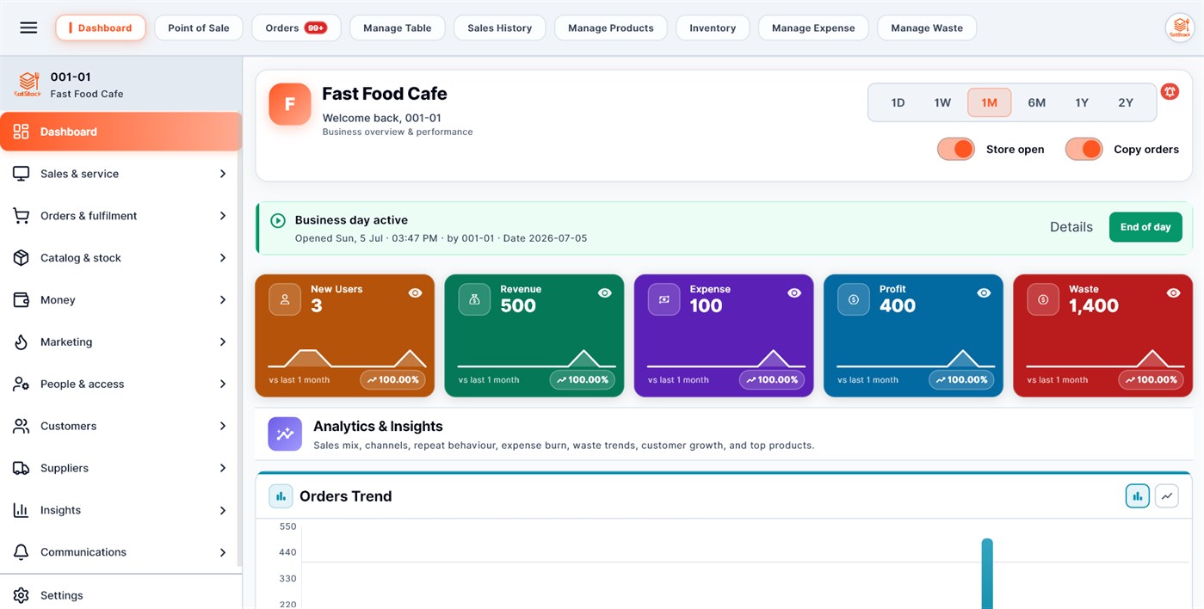The height and width of the screenshot is (609, 1204).
Task: Click the Business day active play icon
Action: (x=278, y=220)
